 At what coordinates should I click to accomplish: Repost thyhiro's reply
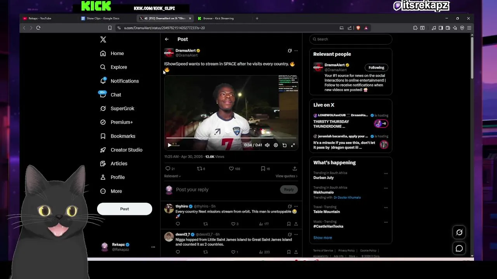[x=205, y=224]
